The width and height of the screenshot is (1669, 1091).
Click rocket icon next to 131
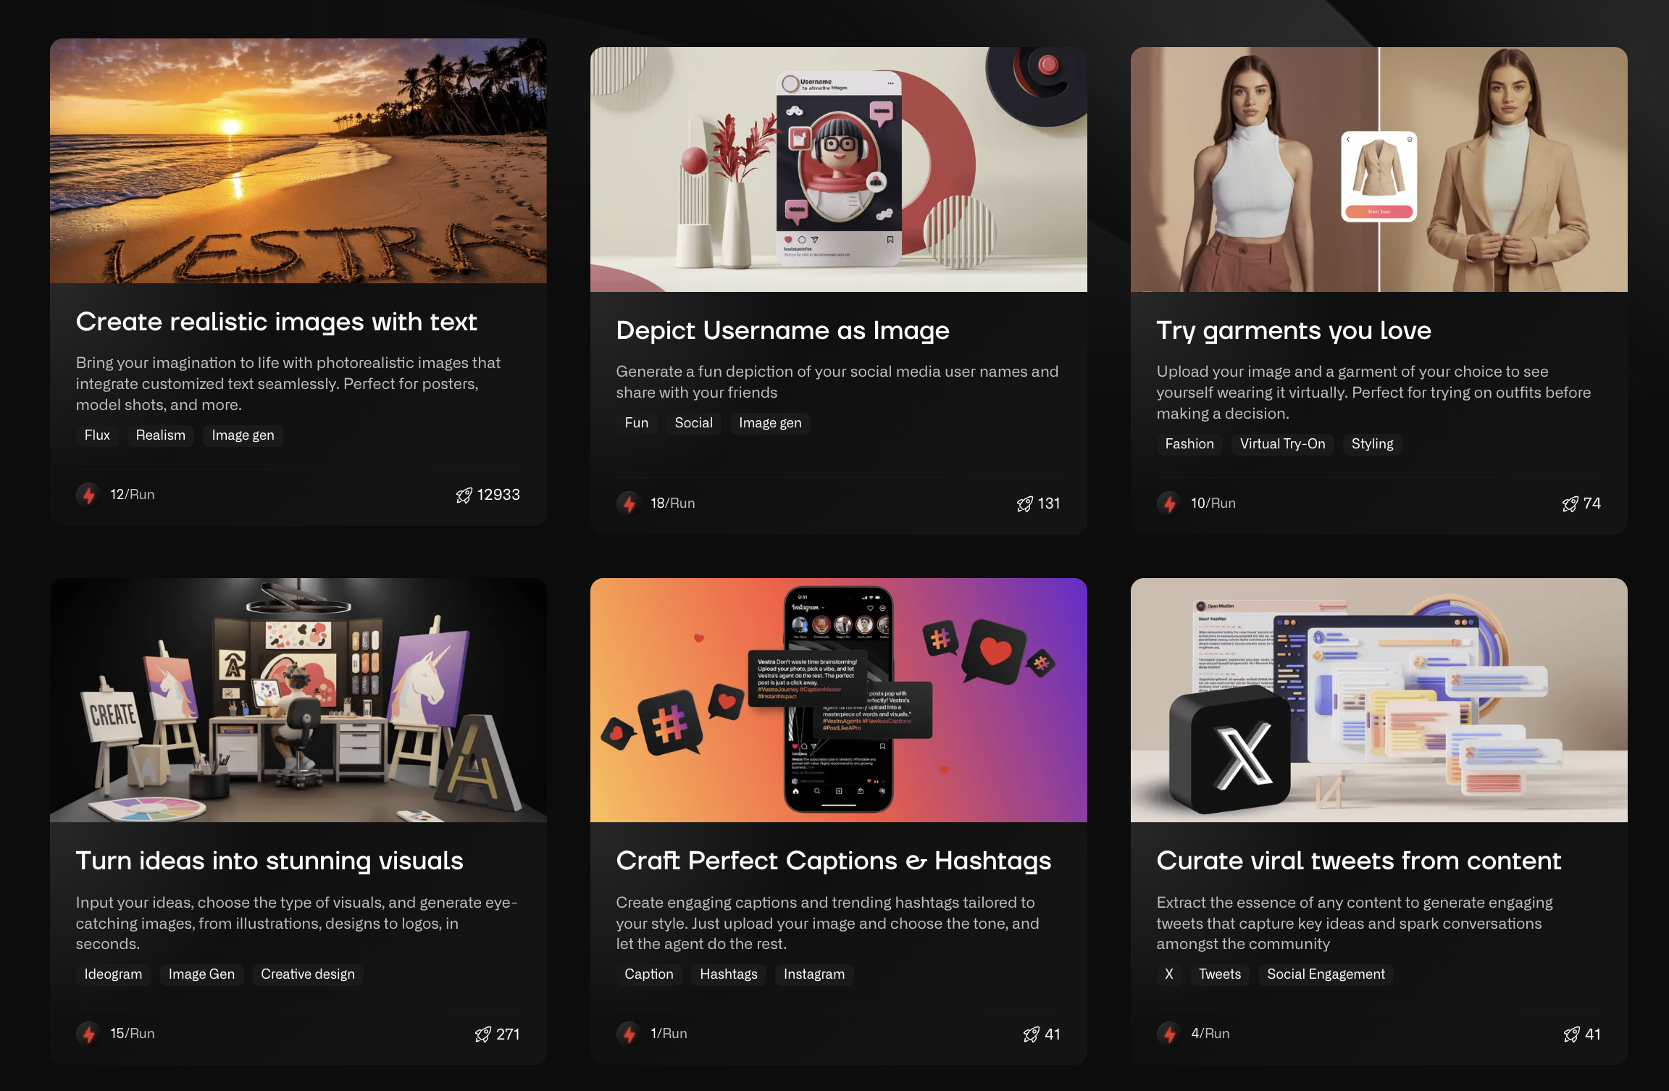(x=1024, y=504)
